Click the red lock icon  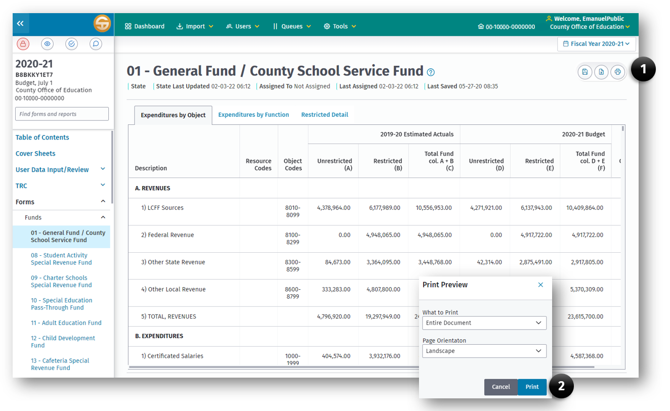[23, 44]
